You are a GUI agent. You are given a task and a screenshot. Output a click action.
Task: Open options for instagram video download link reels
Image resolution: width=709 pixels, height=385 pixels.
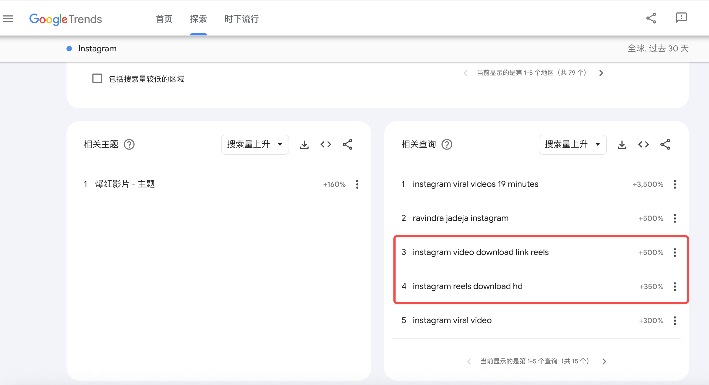(675, 252)
